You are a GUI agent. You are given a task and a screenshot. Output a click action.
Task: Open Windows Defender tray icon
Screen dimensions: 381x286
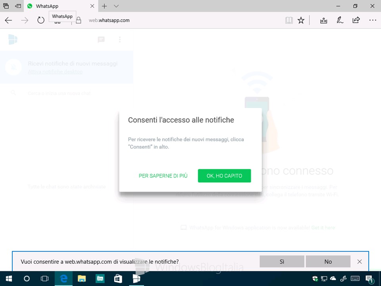coord(315,278)
